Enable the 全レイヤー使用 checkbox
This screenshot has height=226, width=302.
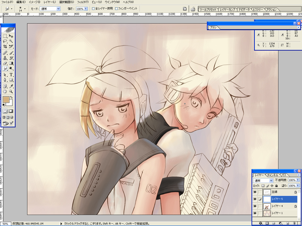(x=93, y=9)
